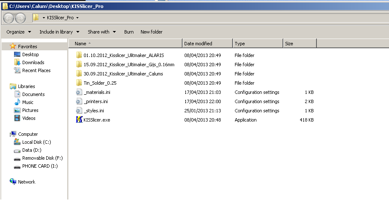Click the _printers.ini file icon

79,101
